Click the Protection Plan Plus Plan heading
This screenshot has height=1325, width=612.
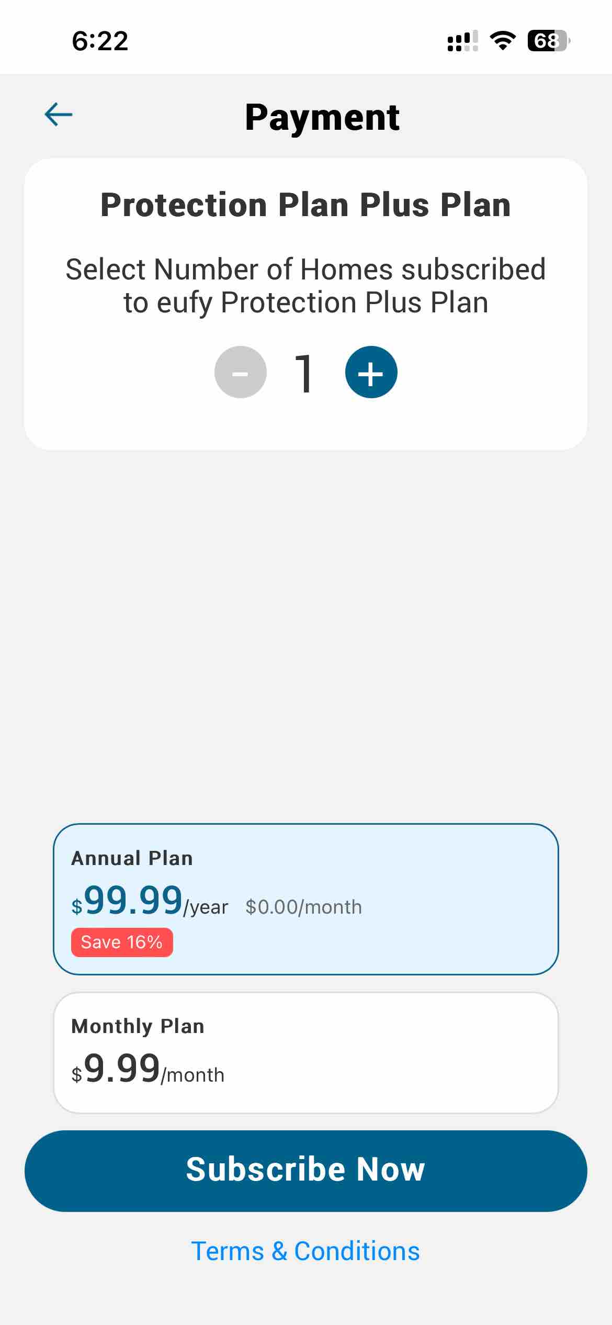click(x=305, y=205)
